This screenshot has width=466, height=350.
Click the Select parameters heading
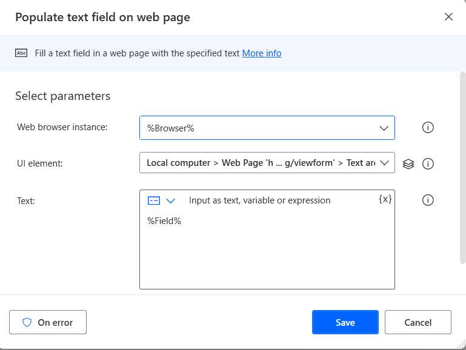[62, 96]
